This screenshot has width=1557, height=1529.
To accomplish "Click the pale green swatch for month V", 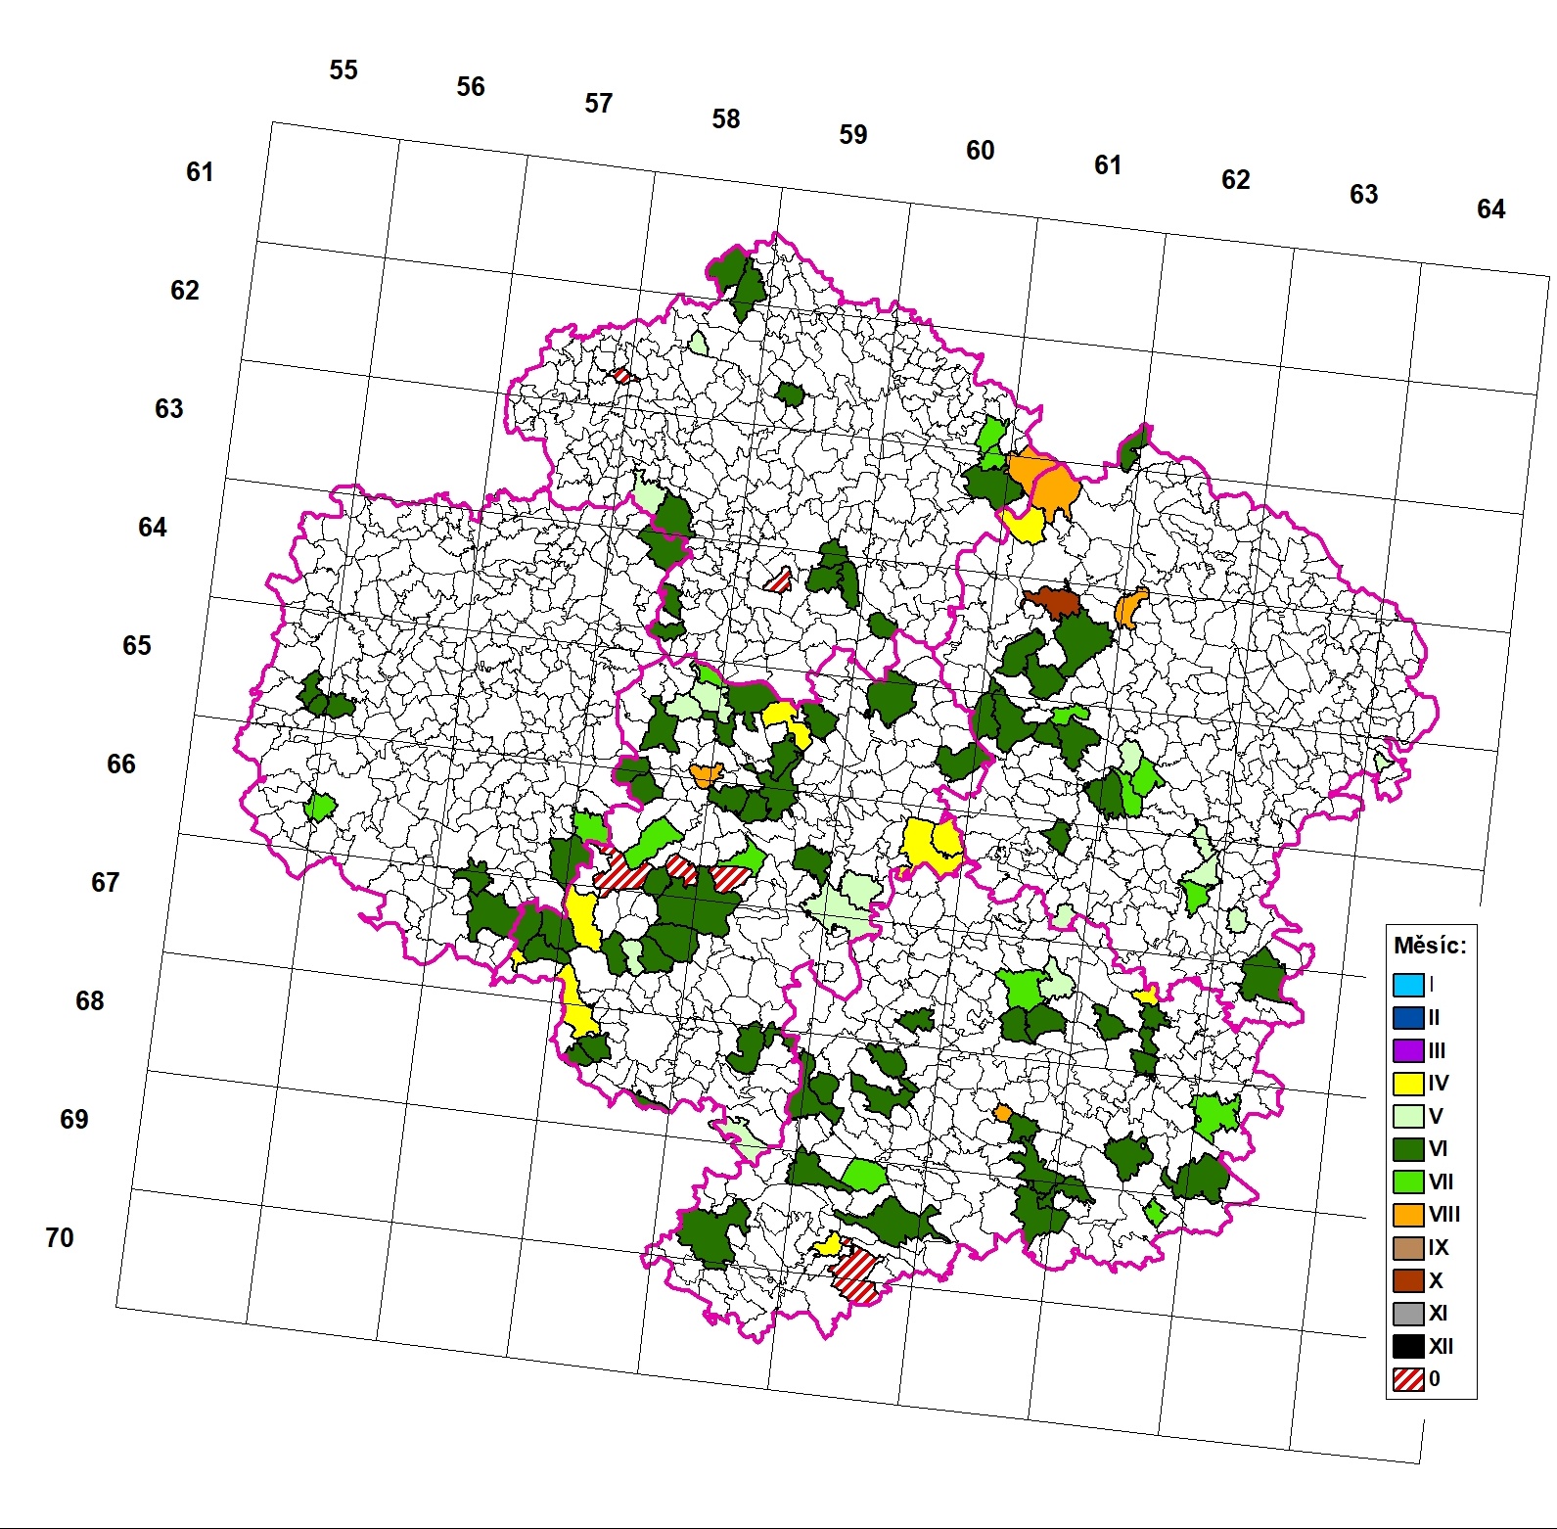I will click(x=1408, y=1116).
